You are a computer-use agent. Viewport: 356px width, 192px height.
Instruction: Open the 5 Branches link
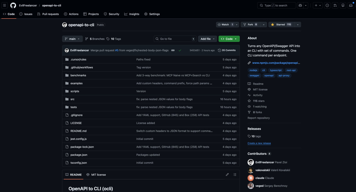pos(95,39)
